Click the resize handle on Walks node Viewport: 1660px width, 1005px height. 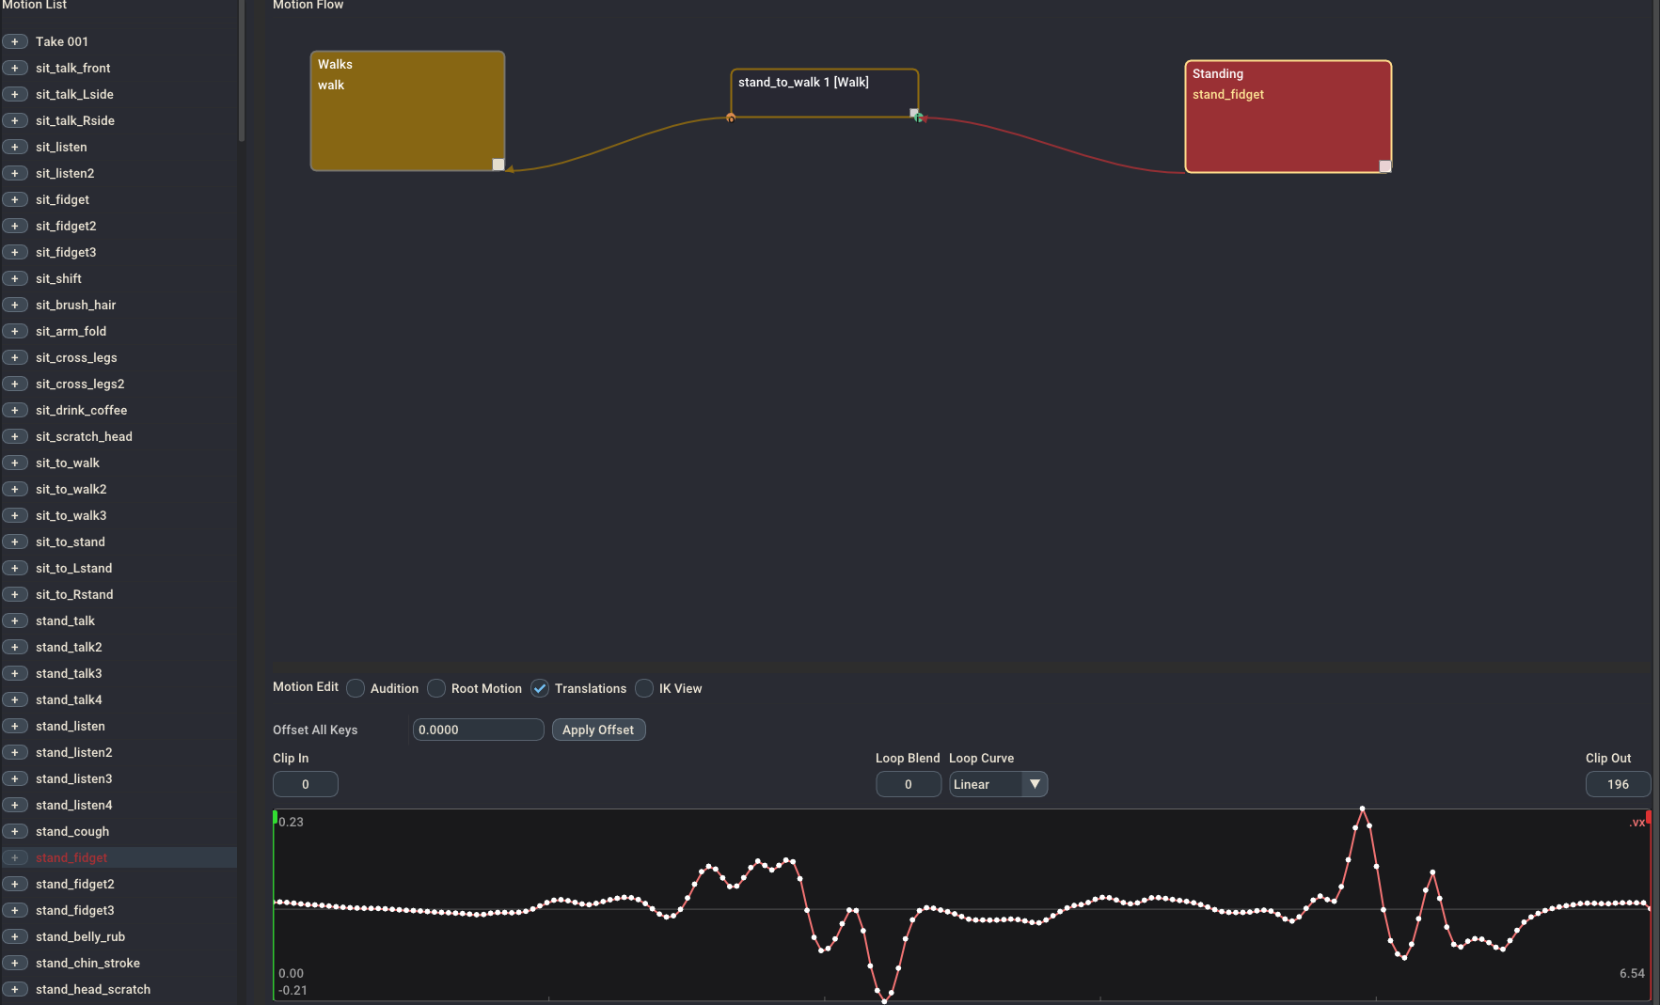(x=498, y=165)
